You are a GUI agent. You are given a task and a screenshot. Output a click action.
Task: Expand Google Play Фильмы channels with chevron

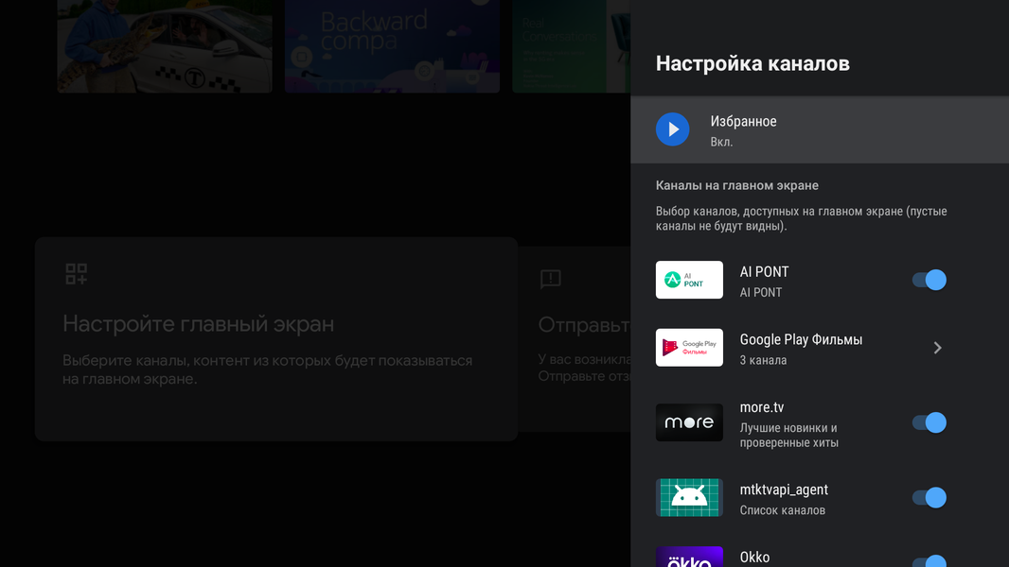pos(938,348)
